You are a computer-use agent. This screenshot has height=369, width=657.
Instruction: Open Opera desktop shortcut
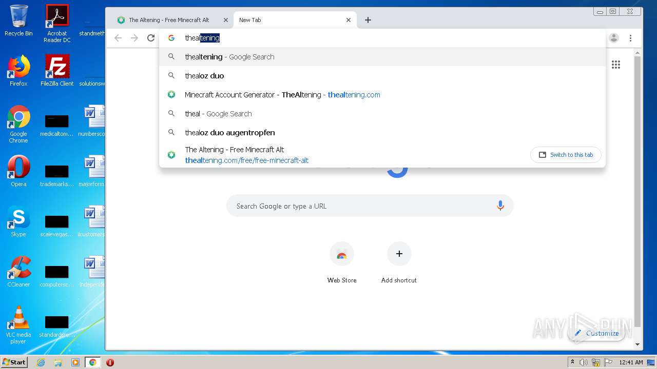[x=18, y=171]
